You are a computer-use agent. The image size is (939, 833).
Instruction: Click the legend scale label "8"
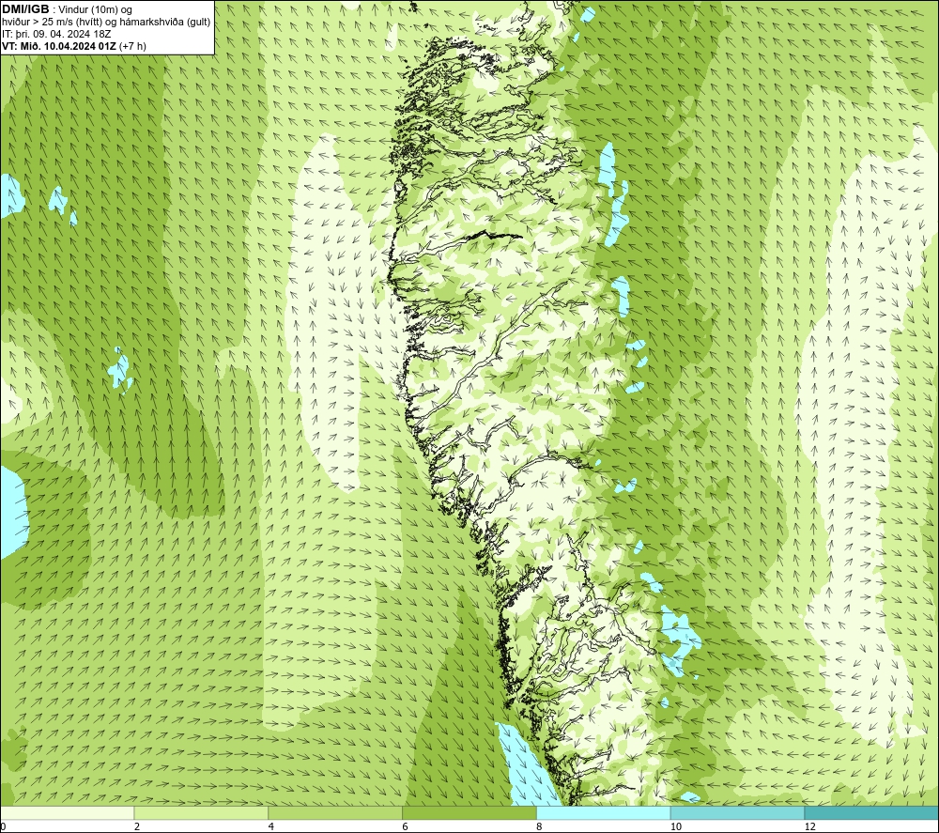[x=539, y=826]
